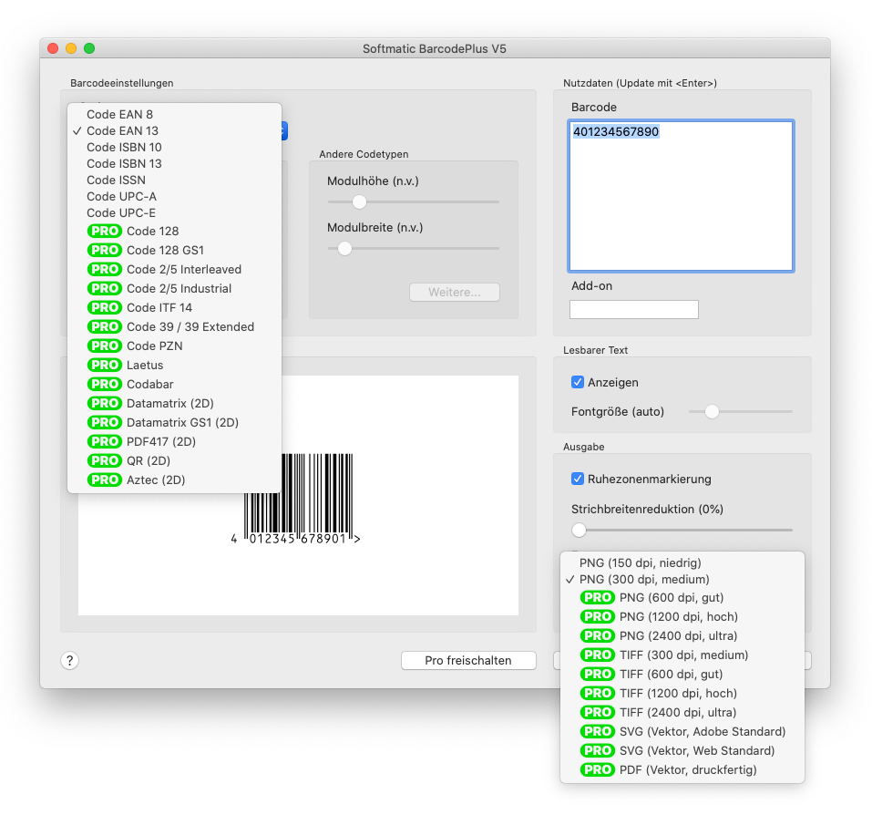872x825 pixels.
Task: Click the PRO badge beside TIFF (300 dpi, medium)
Action: (x=598, y=655)
